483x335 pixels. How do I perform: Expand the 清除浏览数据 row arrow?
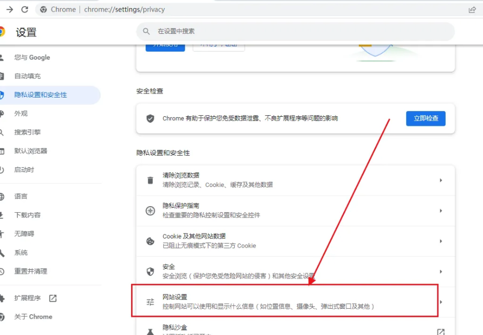point(441,180)
